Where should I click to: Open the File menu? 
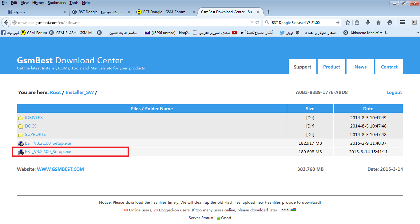point(5,3)
